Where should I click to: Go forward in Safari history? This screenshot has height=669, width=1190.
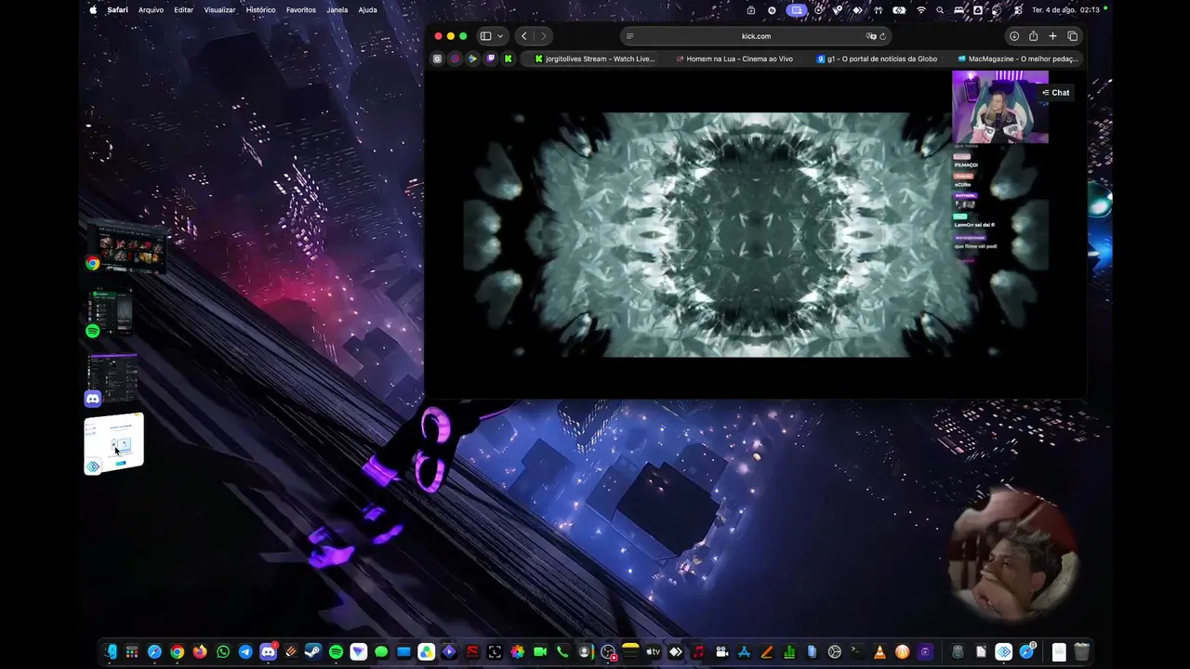point(544,36)
